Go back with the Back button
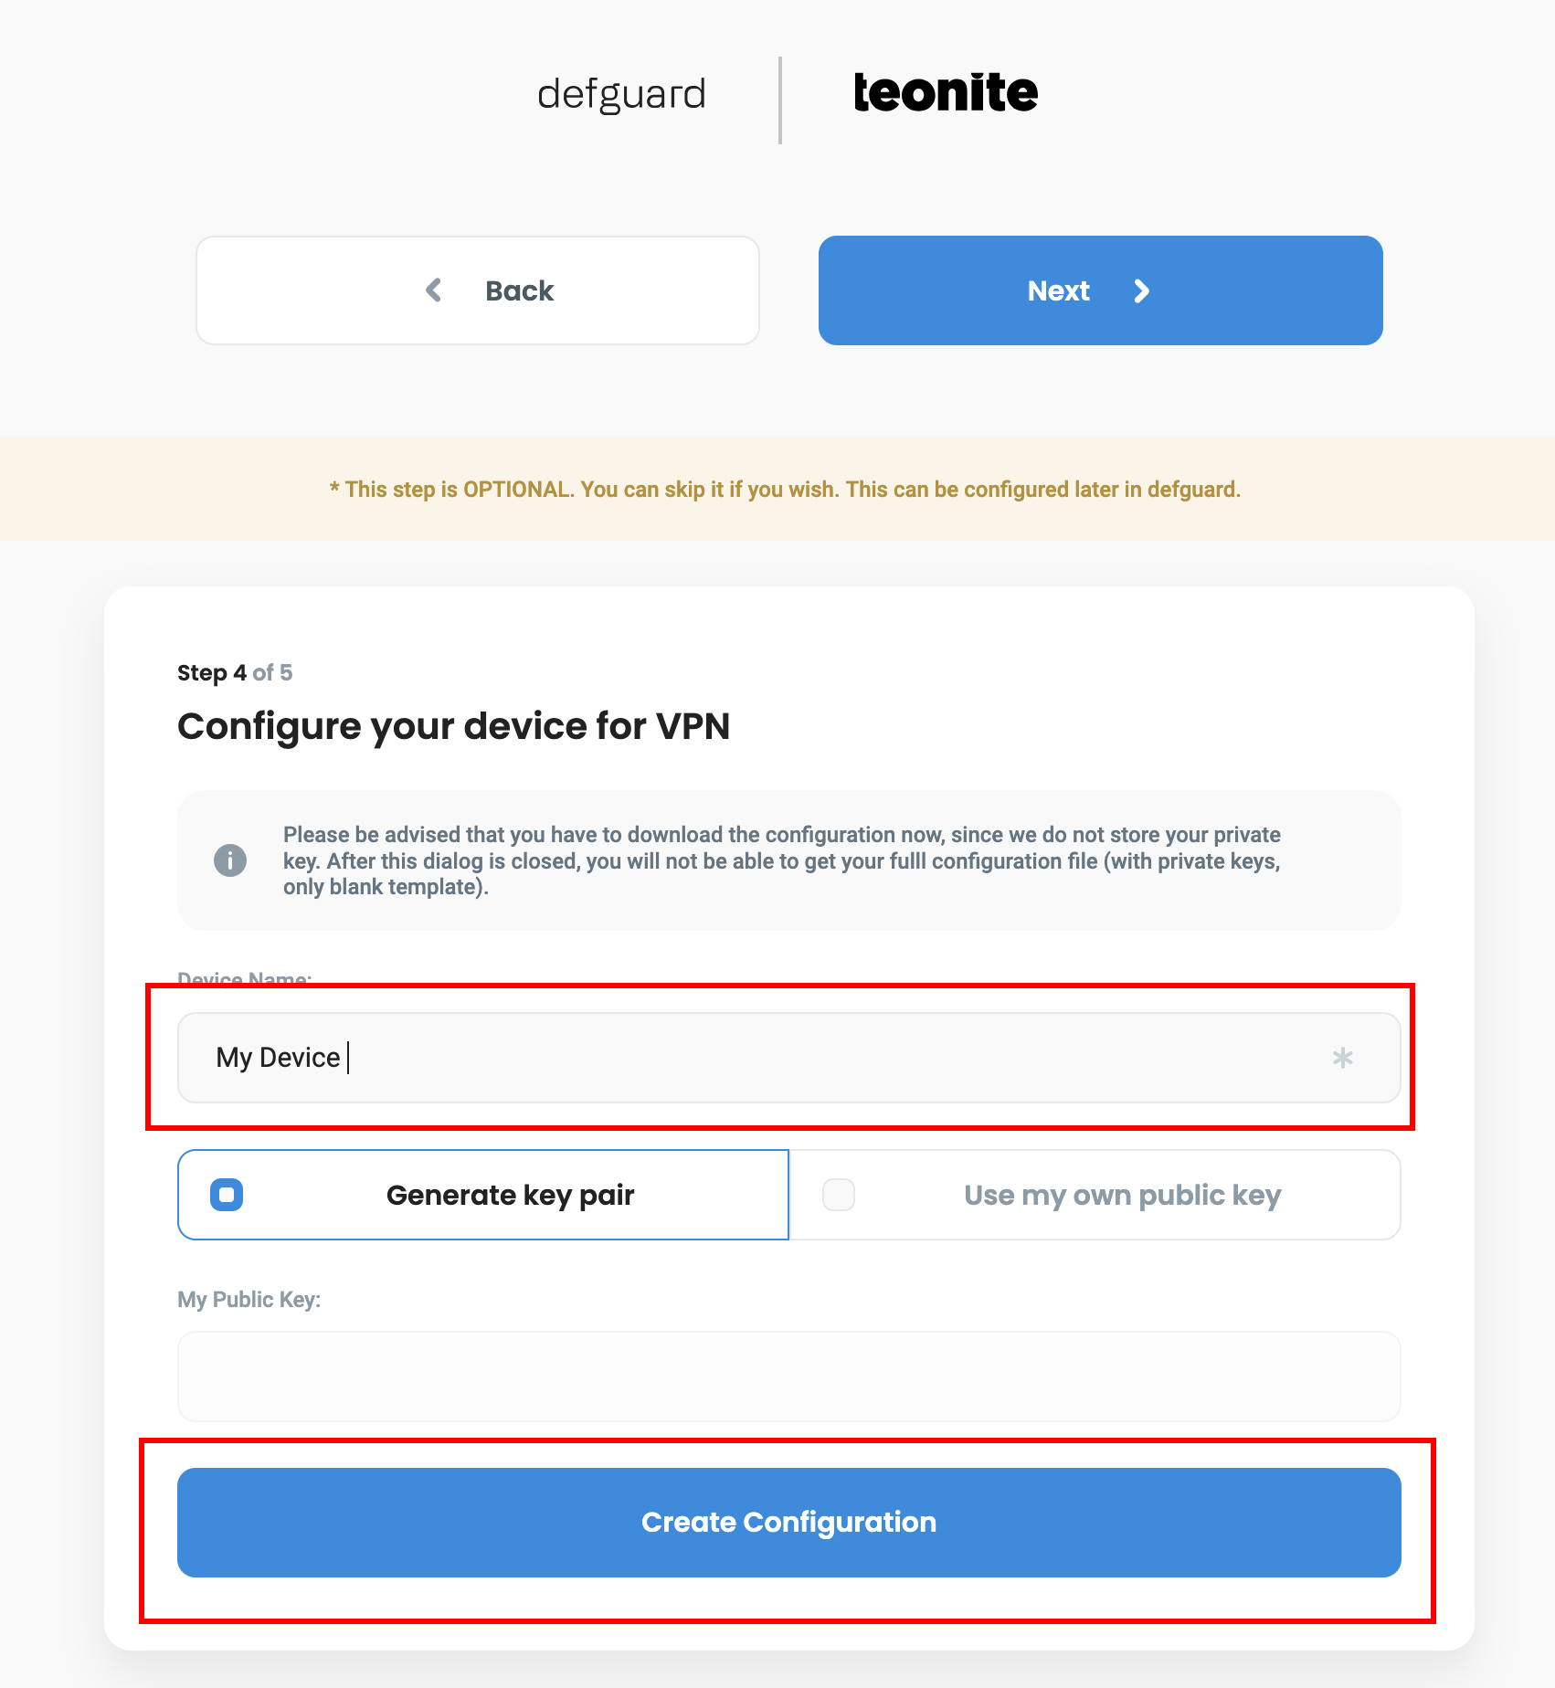The height and width of the screenshot is (1688, 1555). [x=478, y=290]
